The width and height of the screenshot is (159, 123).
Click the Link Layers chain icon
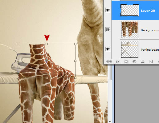pyautogui.click(x=109, y=61)
